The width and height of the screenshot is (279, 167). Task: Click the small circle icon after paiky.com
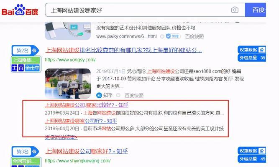coord(162,36)
